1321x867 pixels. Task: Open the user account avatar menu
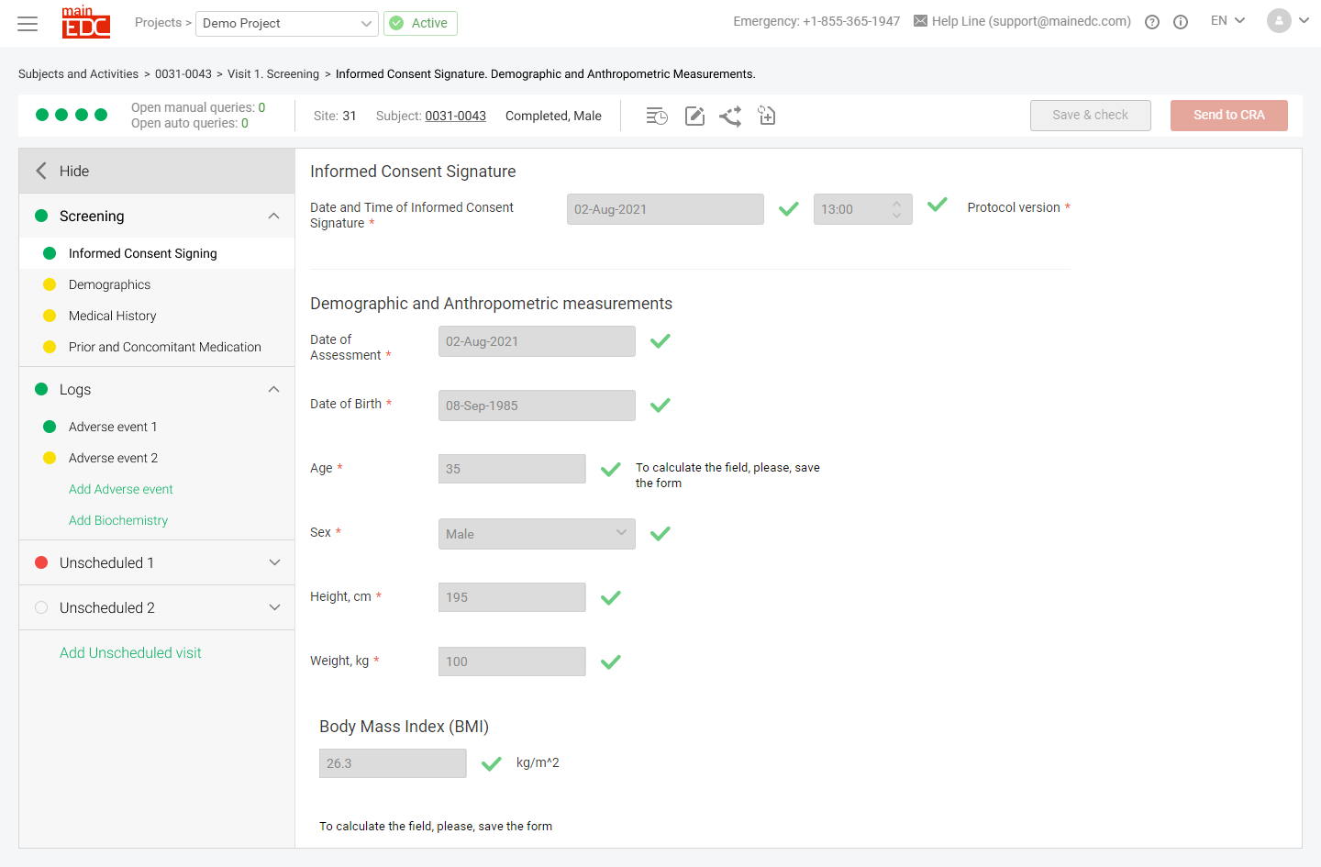click(1279, 20)
